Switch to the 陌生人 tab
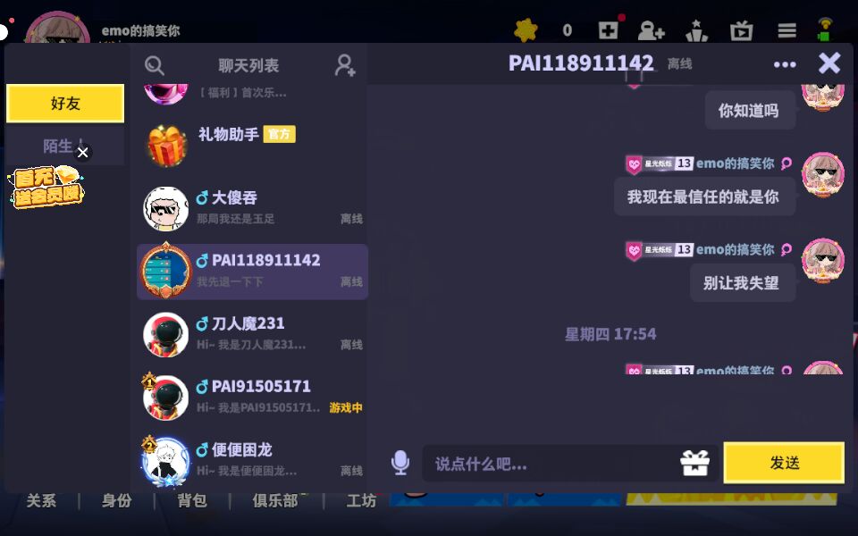 [x=57, y=146]
